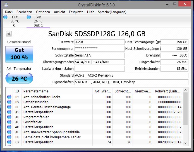Open the Festplatte menu
The width and height of the screenshot is (194, 152).
tap(76, 12)
